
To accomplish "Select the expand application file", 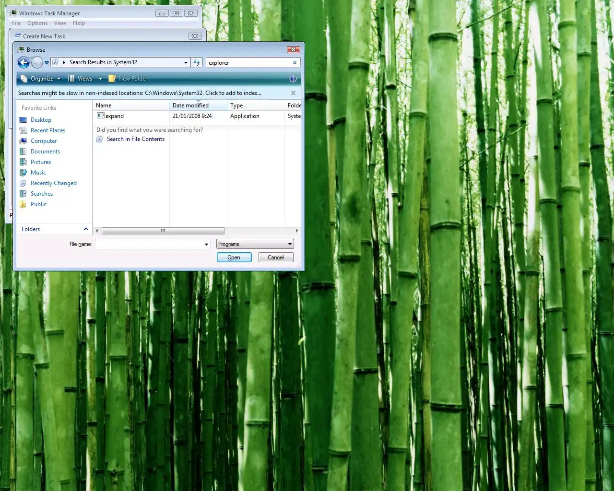I will pyautogui.click(x=115, y=116).
